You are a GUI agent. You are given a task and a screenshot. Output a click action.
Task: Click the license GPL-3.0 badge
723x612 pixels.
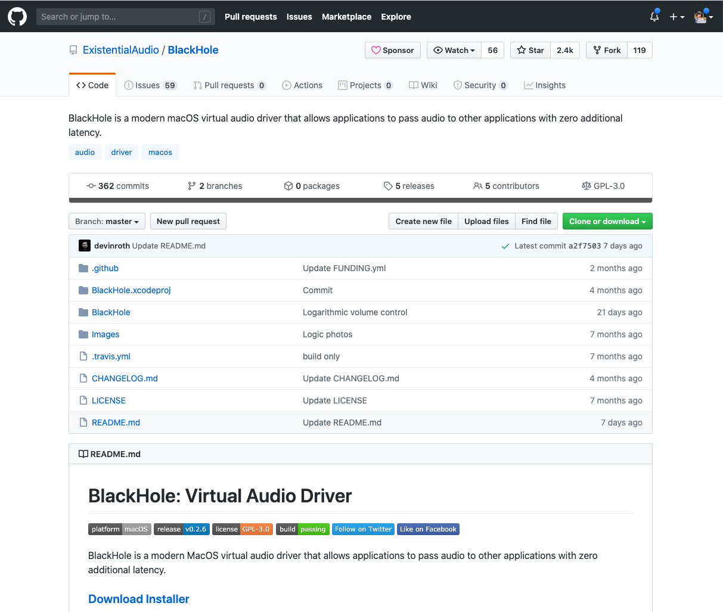pos(243,529)
